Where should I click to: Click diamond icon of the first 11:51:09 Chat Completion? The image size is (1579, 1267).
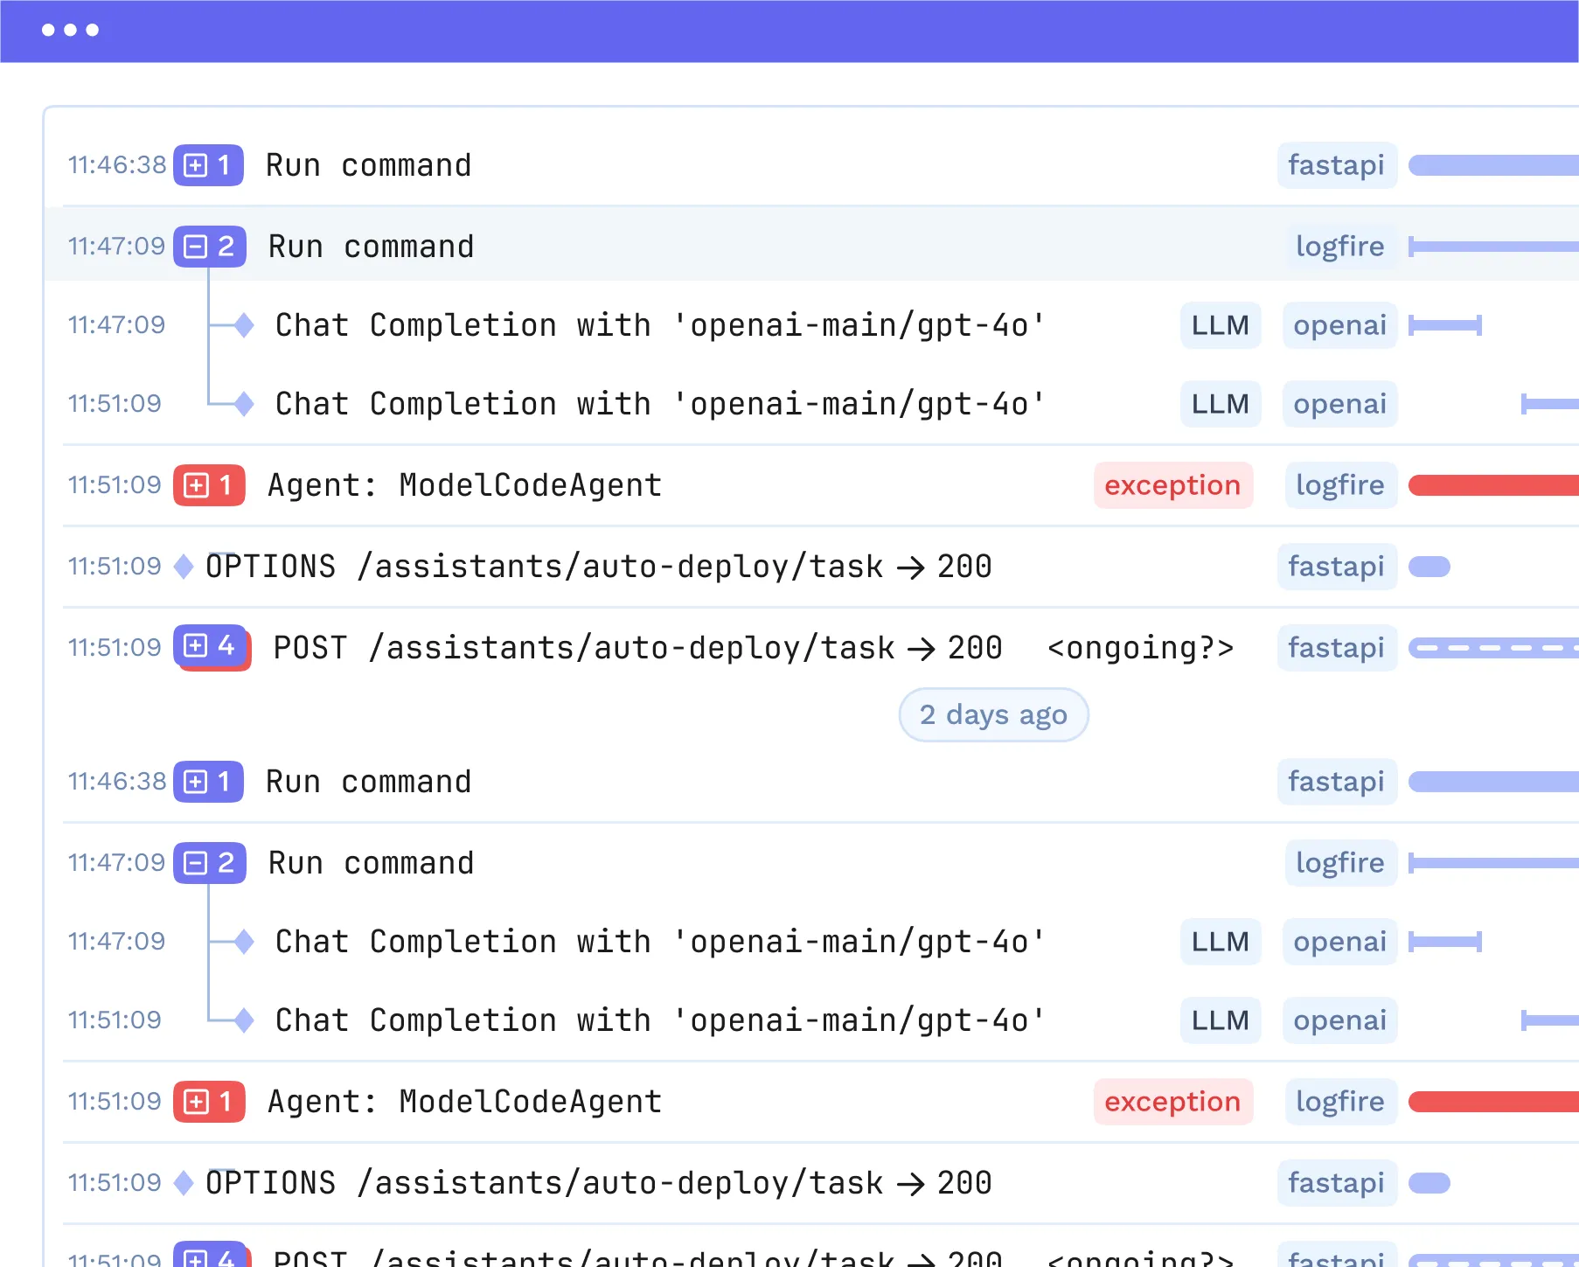pyautogui.click(x=244, y=404)
